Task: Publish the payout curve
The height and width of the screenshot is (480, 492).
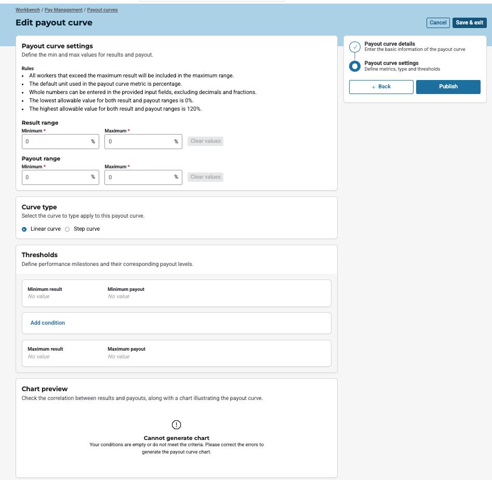Action: click(x=448, y=87)
